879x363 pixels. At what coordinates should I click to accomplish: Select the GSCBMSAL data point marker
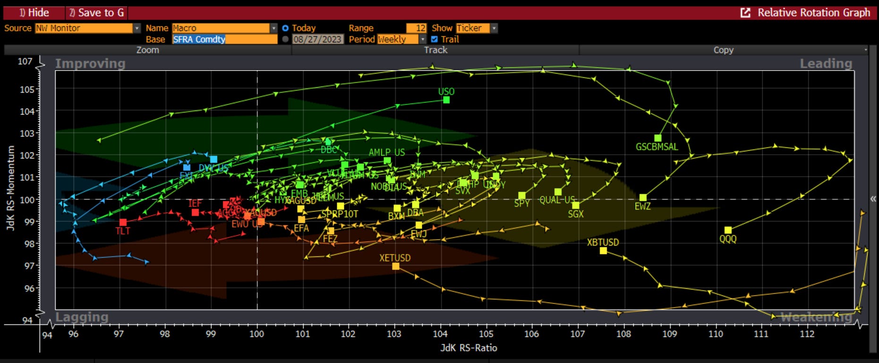[657, 138]
